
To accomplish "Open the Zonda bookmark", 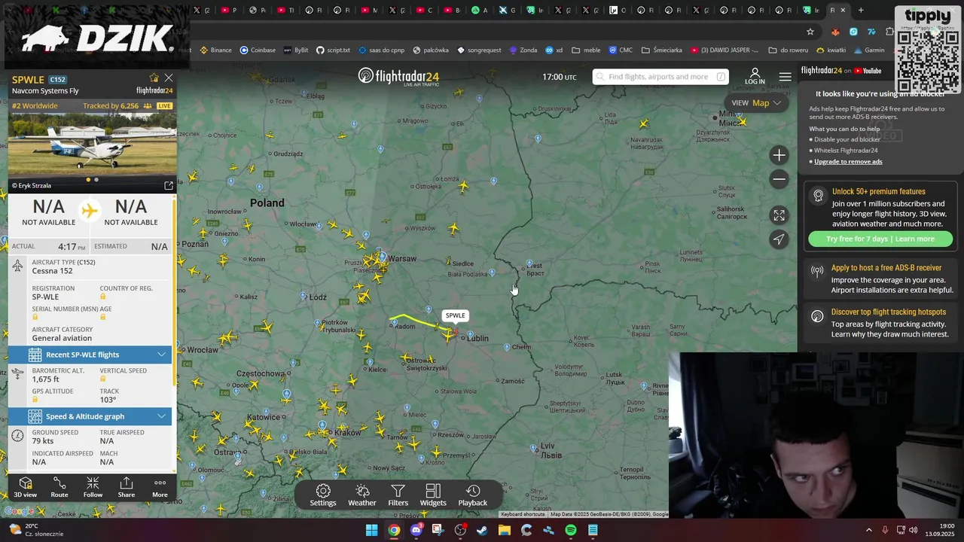I will [523, 50].
